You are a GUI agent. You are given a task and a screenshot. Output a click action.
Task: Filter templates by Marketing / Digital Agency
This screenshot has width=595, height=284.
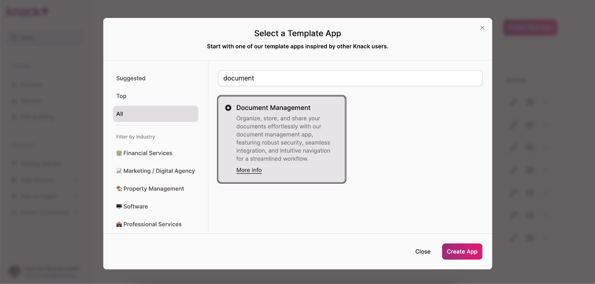(x=159, y=171)
